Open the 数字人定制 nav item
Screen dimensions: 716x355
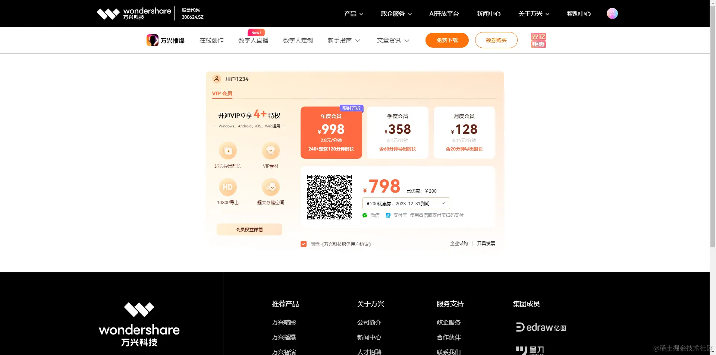click(x=298, y=40)
